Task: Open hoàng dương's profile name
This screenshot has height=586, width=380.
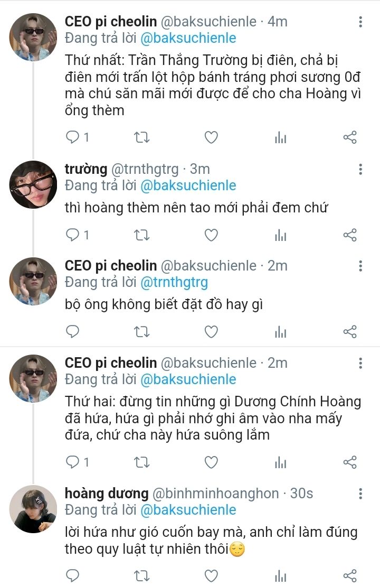Action: point(106,494)
